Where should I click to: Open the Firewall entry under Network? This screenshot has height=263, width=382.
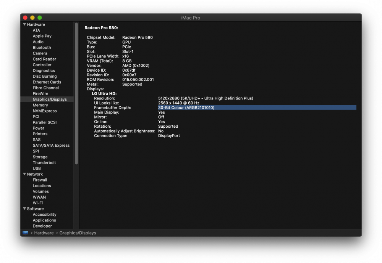tap(40, 180)
